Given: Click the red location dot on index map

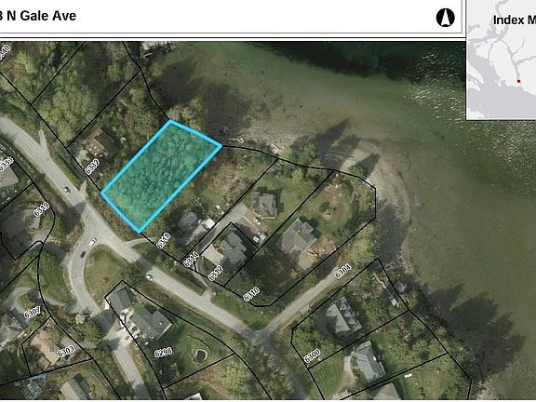Looking at the screenshot, I should pyautogui.click(x=518, y=81).
